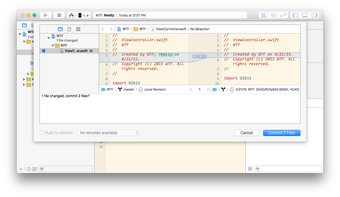Collapse the WTF folder disclosure triangle in the commit sheet

tap(53, 45)
